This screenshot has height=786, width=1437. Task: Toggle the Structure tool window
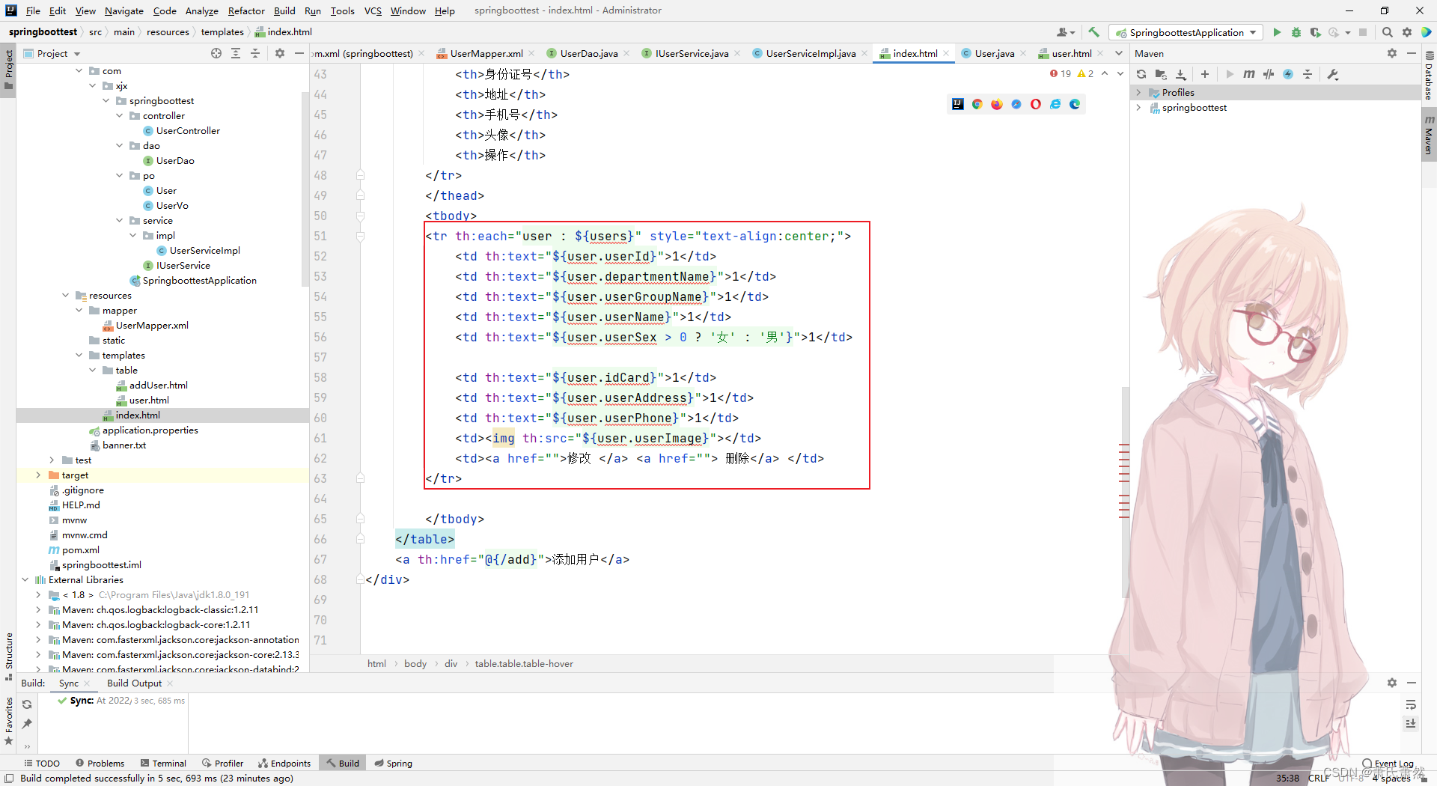pos(8,656)
